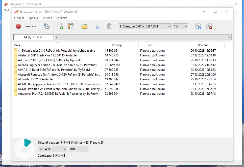Click folder icon of 4K Downloader row
244x167 pixels.
tap(15, 51)
